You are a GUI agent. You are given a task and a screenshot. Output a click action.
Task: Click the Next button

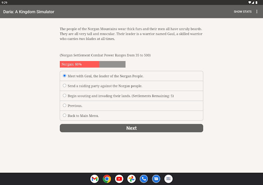tap(132, 128)
